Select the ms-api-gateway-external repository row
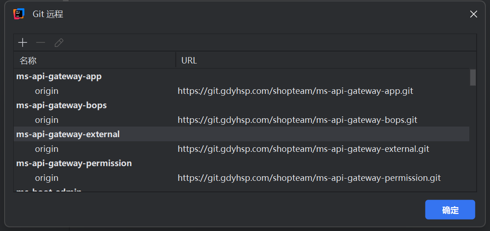490x231 pixels. [x=68, y=134]
